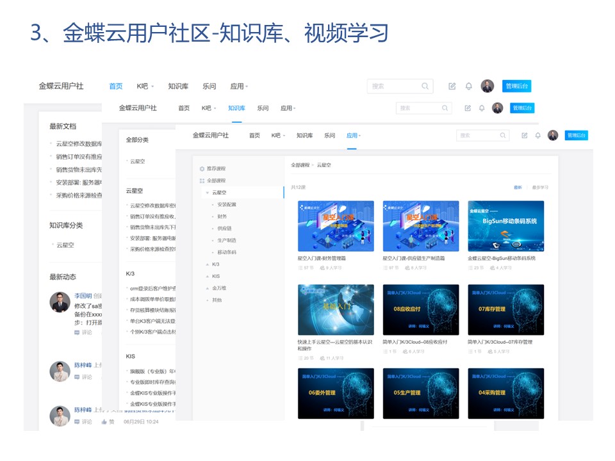Select 财务 under 云星空 in the sidebar
This screenshot has width=615, height=461.
click(222, 216)
